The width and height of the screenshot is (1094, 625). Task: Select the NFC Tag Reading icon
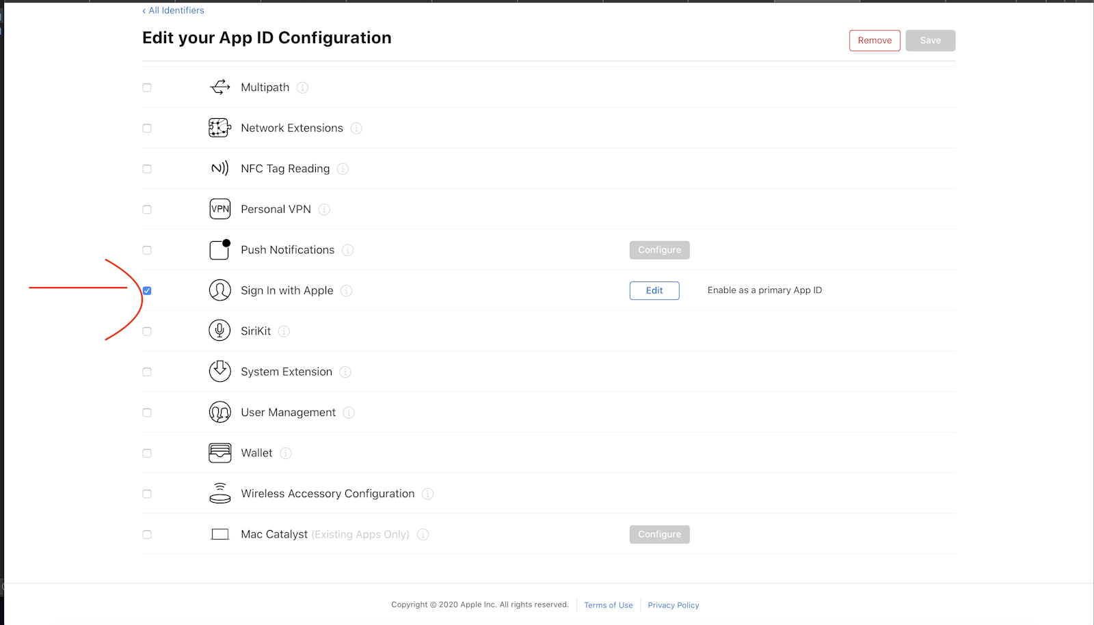219,168
